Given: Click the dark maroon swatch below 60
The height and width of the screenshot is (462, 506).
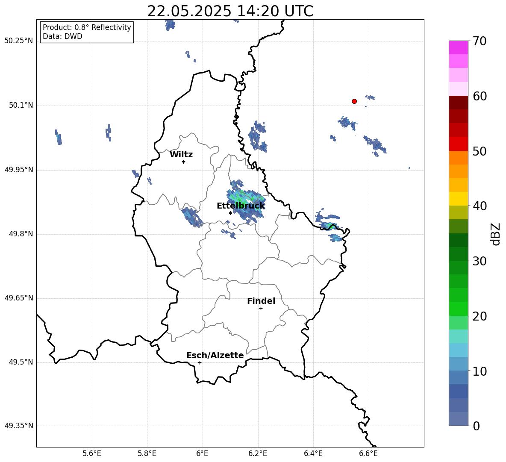Looking at the screenshot, I should pos(458,103).
